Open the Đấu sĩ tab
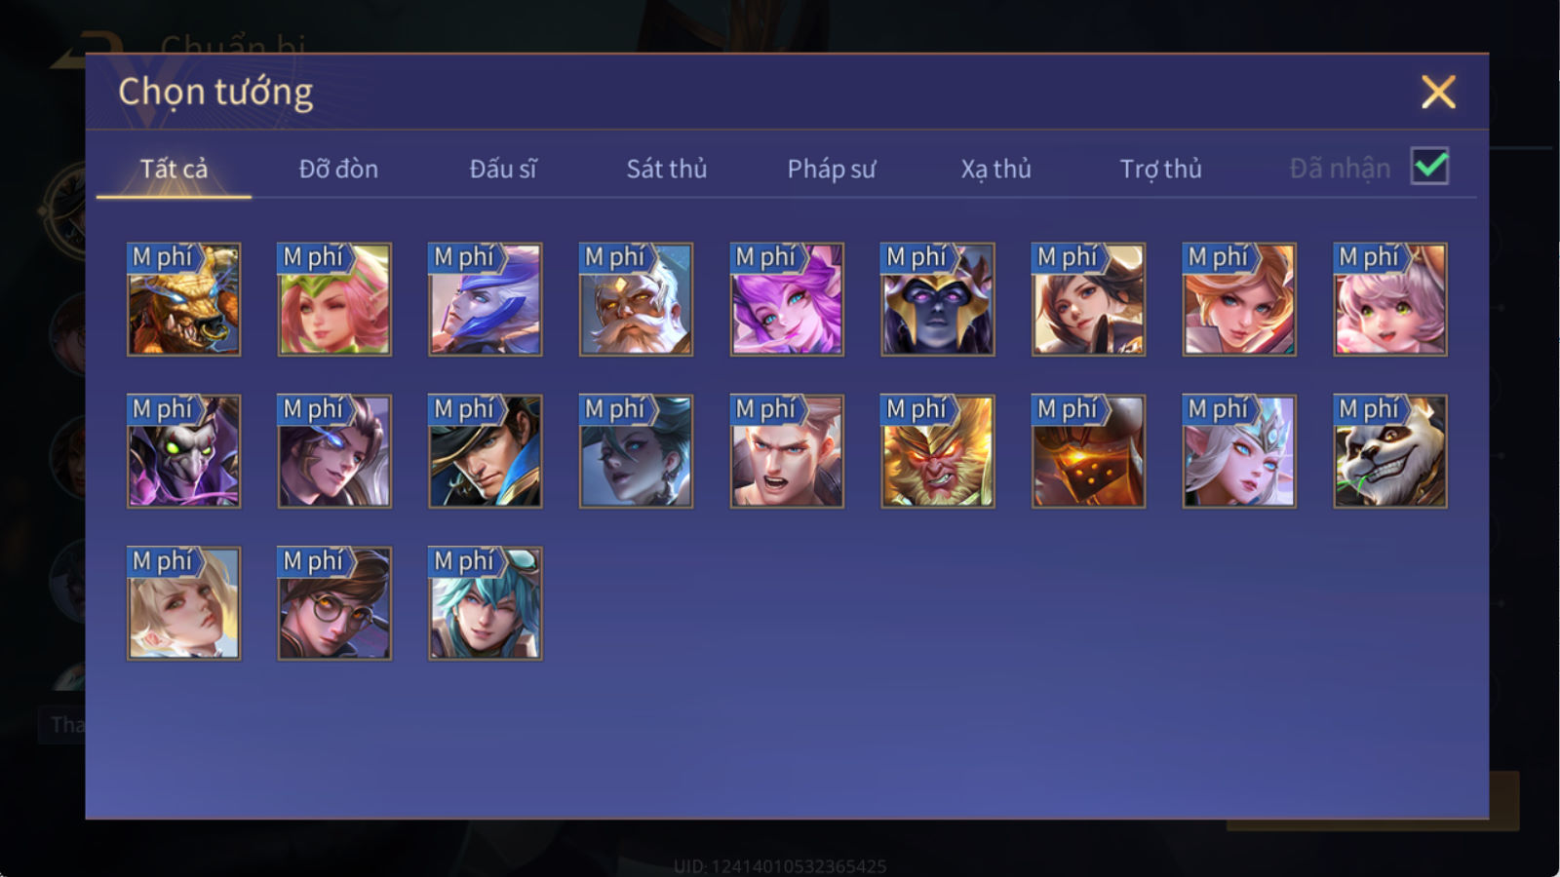This screenshot has height=877, width=1560. click(x=502, y=169)
